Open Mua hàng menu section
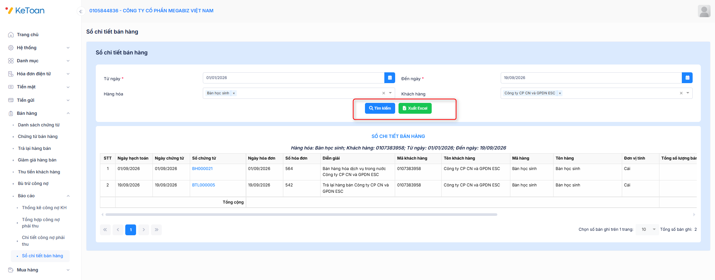 coord(39,270)
